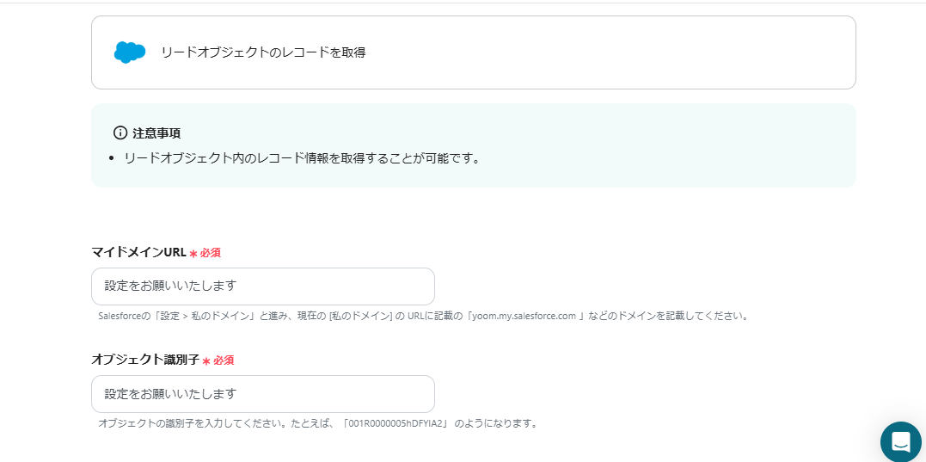926x462 pixels.
Task: Click the 必須 marker next to マイドメインURL
Action: click(x=205, y=253)
